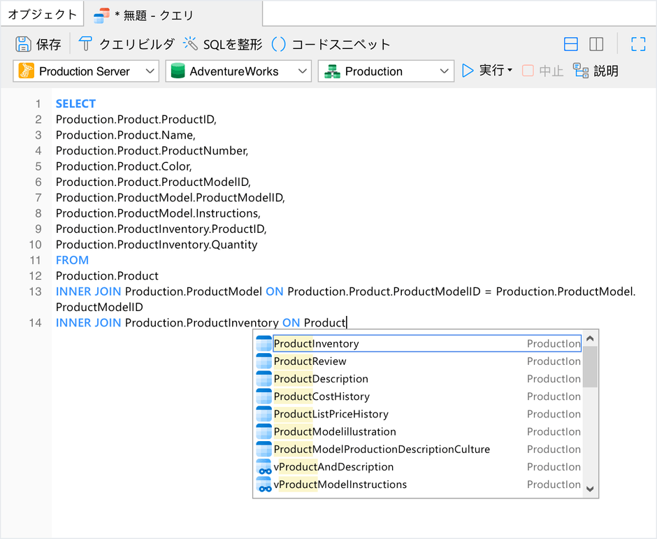Viewport: 657px width, 539px height.
Task: Expand the 実行 run options arrow
Action: [510, 71]
